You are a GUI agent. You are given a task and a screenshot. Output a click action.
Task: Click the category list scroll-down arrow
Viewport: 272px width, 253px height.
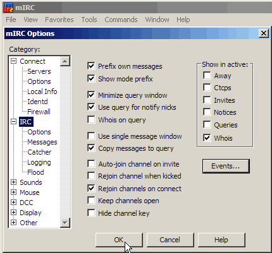(65, 223)
